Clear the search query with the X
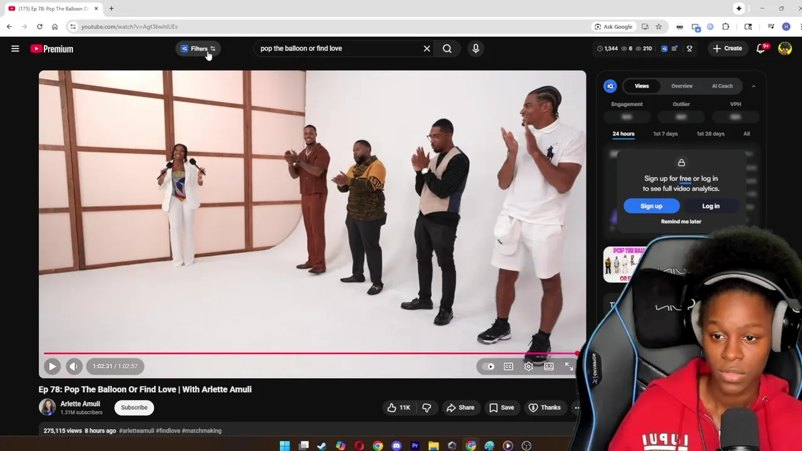This screenshot has height=451, width=802. click(427, 48)
